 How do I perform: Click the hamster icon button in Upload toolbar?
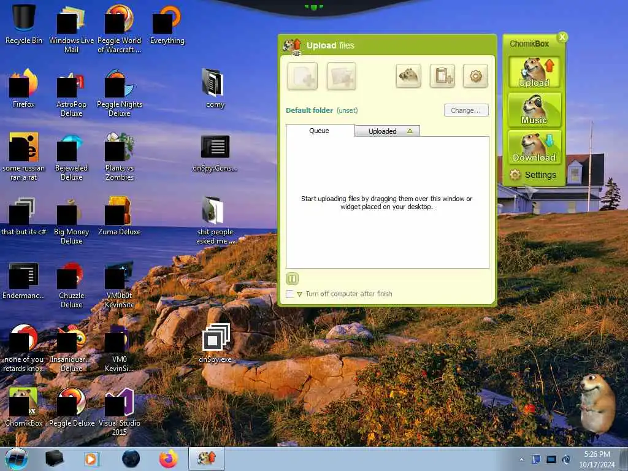click(408, 75)
